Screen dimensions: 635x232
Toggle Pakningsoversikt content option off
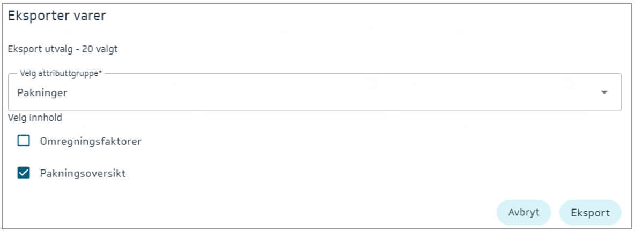[x=24, y=173]
